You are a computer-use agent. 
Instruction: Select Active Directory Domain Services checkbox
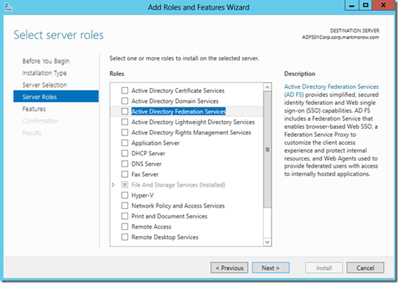[x=125, y=101]
